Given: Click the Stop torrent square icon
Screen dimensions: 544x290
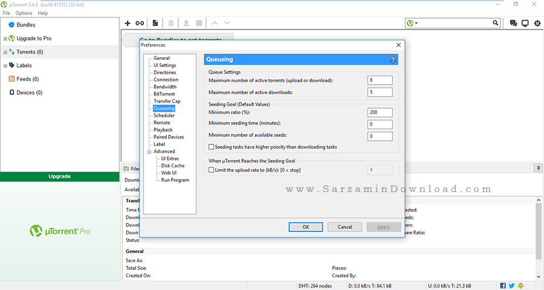Looking at the screenshot, I should [199, 23].
